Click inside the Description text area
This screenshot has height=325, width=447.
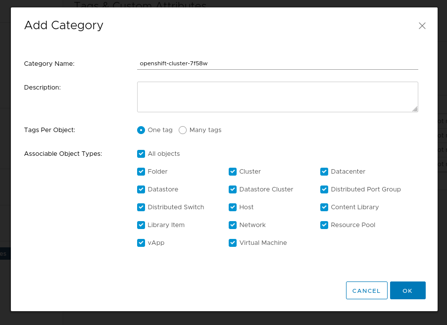pyautogui.click(x=277, y=96)
